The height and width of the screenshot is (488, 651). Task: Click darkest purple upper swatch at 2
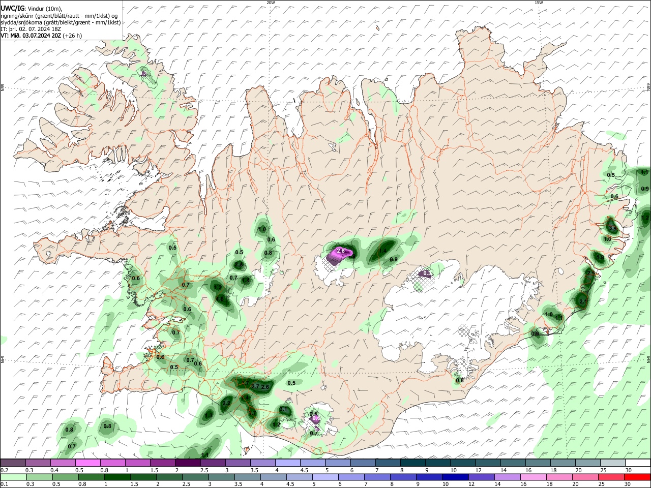pos(188,463)
